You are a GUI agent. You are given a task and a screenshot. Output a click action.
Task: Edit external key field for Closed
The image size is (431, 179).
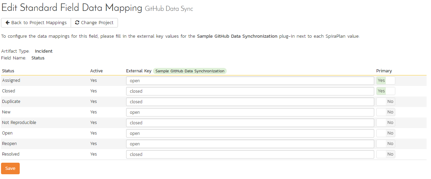tap(250, 91)
